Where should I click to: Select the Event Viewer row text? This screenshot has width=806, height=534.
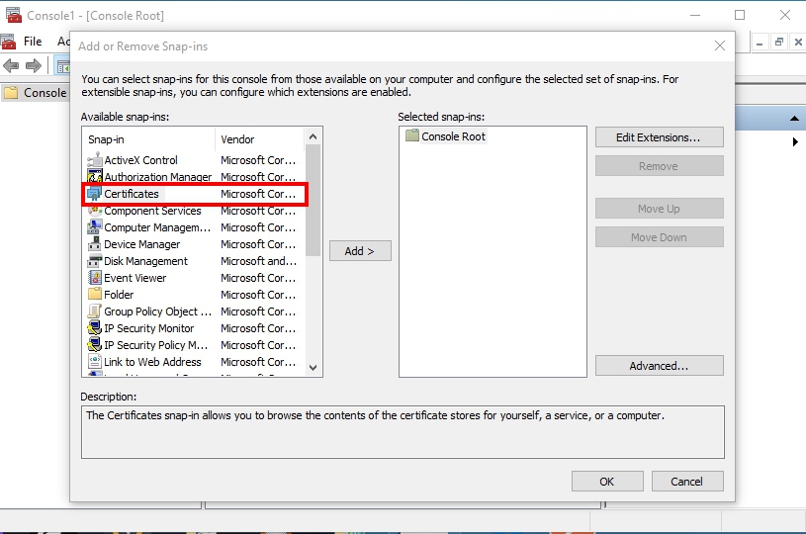coord(135,278)
